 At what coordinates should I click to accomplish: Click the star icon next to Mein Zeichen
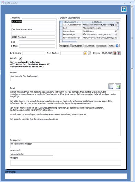point(85,53)
